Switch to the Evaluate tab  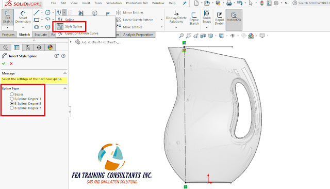41,35
